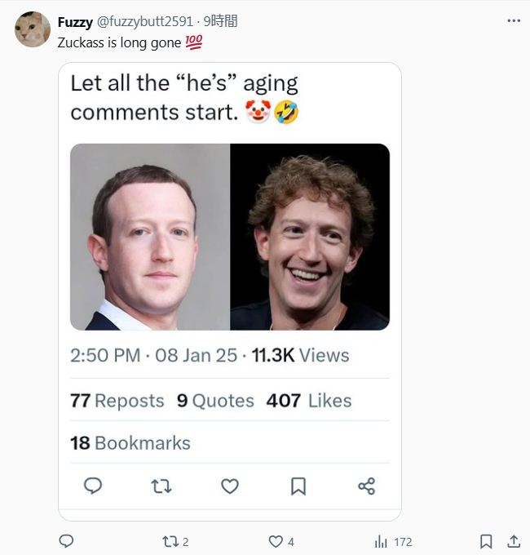
Task: Click the upload-arrow share icon at bottom right
Action: click(x=514, y=541)
